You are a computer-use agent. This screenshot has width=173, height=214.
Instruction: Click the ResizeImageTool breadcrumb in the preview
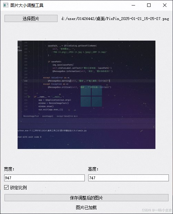coord(31,116)
